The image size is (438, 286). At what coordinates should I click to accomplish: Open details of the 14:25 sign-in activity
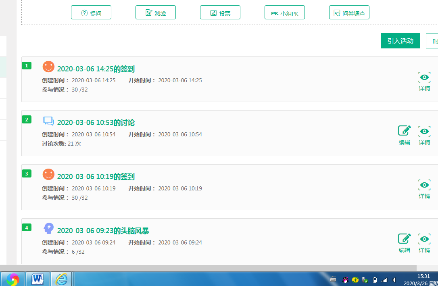424,81
